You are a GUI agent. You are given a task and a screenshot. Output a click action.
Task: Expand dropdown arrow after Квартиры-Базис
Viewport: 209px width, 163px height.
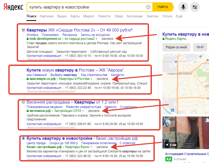pos(91,147)
